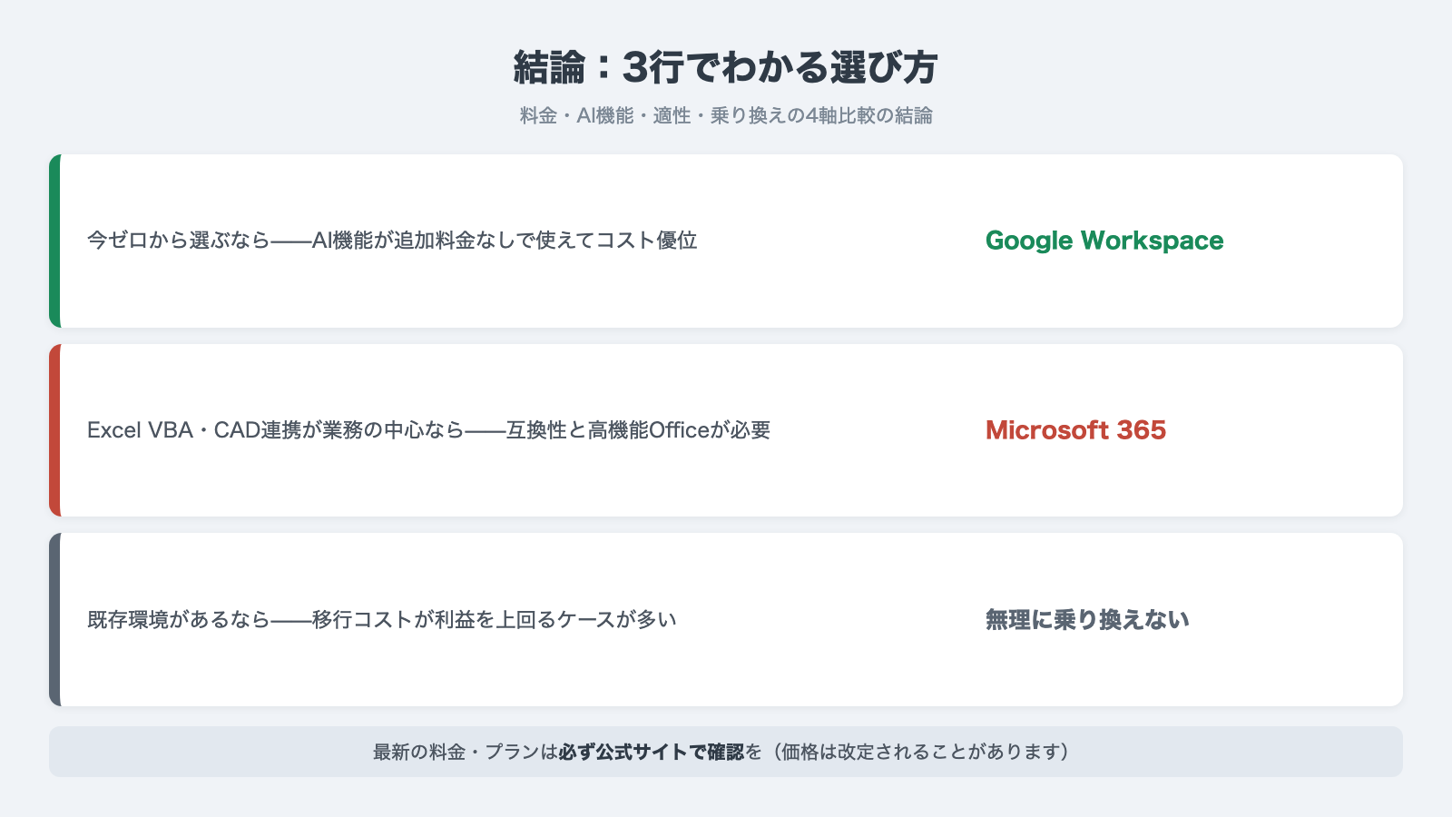Image resolution: width=1452 pixels, height=817 pixels.
Task: Select the text 既存環境があるなら――移行コストが利益を上回るケースが多い
Action: [x=382, y=620]
